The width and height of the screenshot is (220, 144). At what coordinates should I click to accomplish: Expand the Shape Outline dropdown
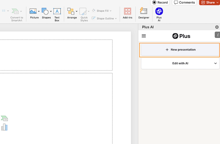click(x=116, y=19)
